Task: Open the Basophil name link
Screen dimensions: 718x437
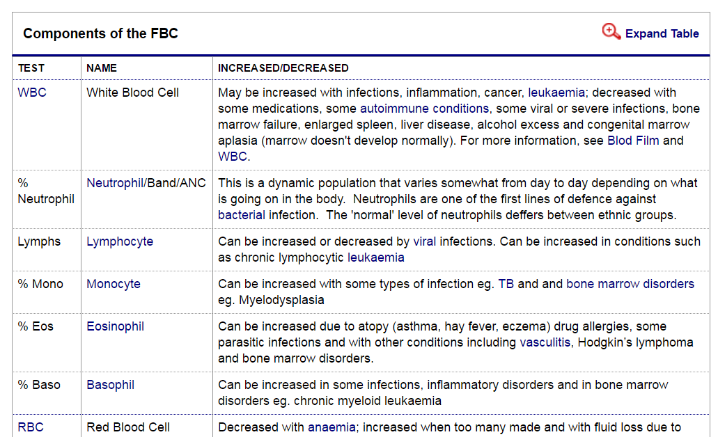Action: pyautogui.click(x=110, y=385)
